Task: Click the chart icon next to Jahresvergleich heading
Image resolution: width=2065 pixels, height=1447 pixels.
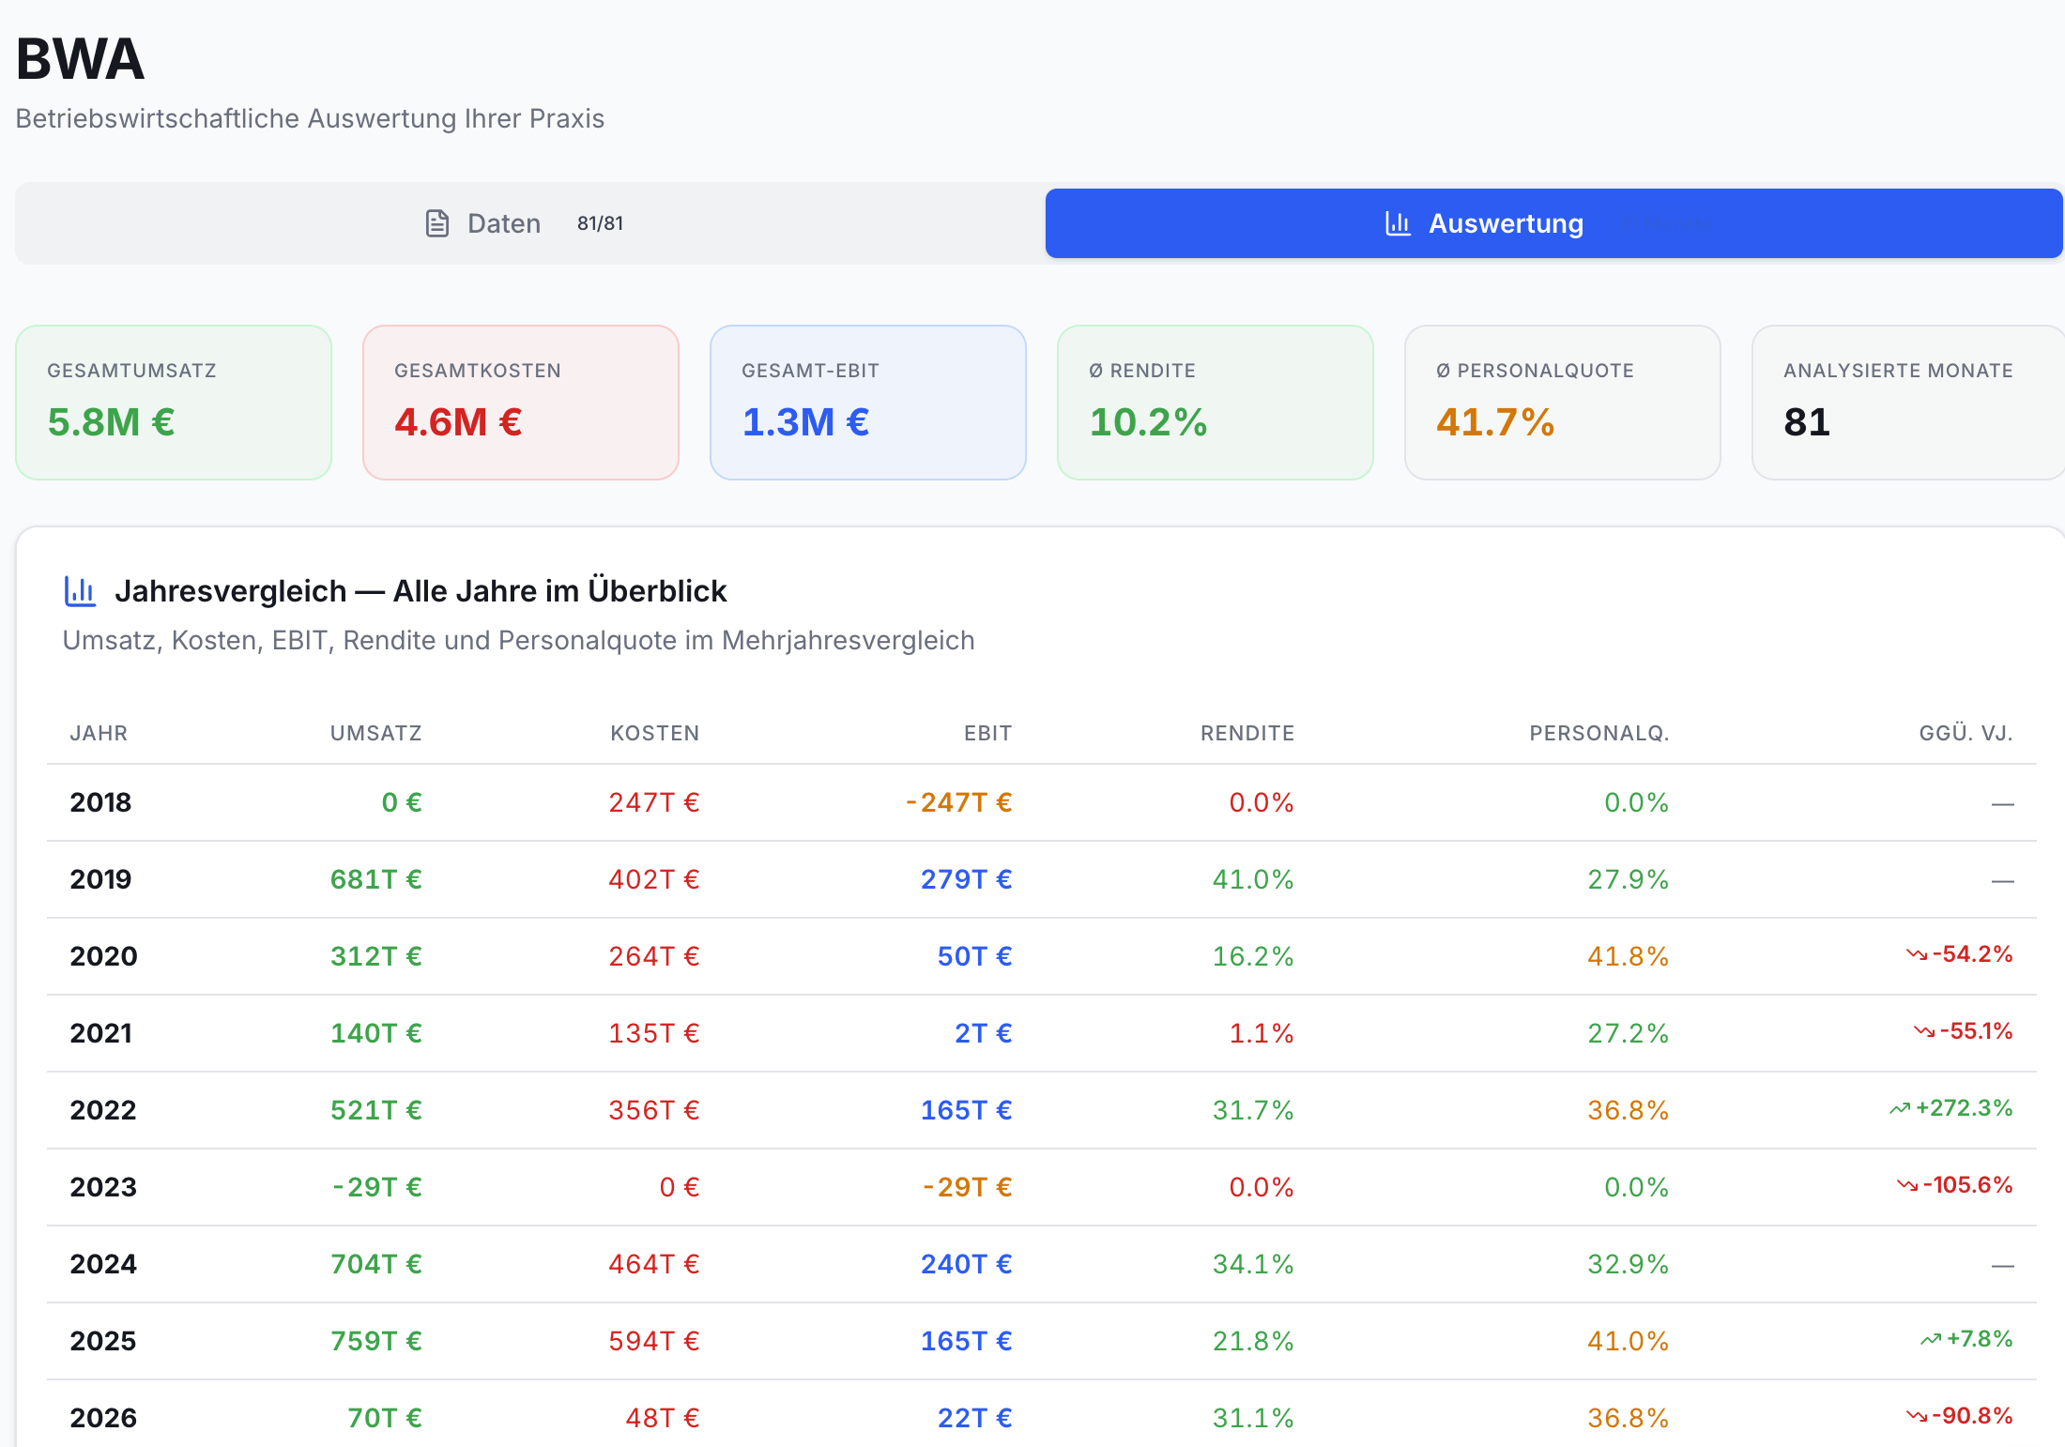Action: (x=80, y=591)
